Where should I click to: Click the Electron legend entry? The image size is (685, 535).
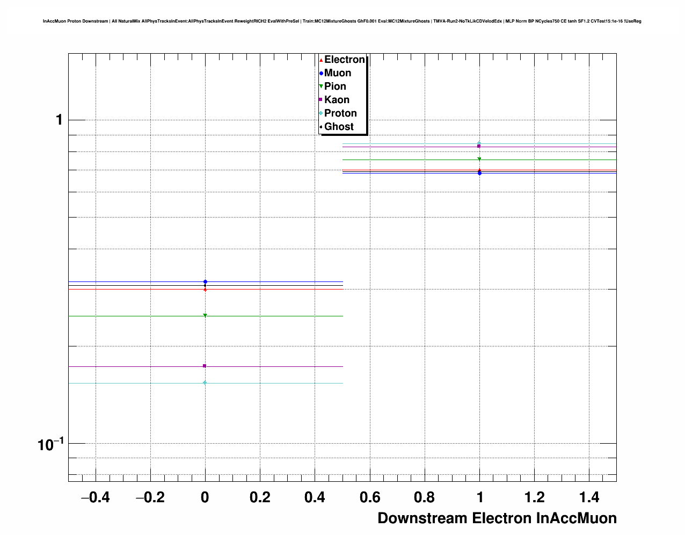[x=342, y=60]
